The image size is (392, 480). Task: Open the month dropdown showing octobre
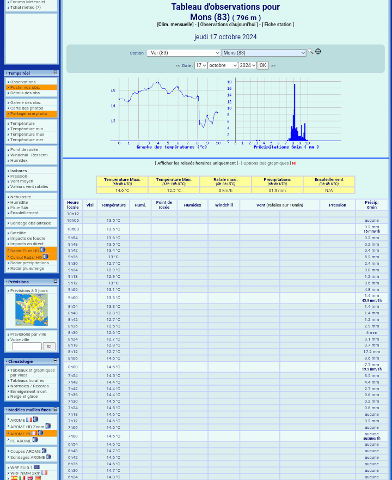coord(223,65)
